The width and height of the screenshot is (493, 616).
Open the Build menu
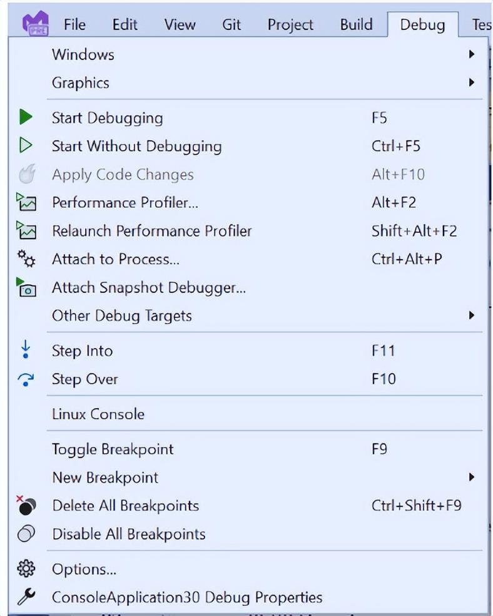click(x=356, y=25)
